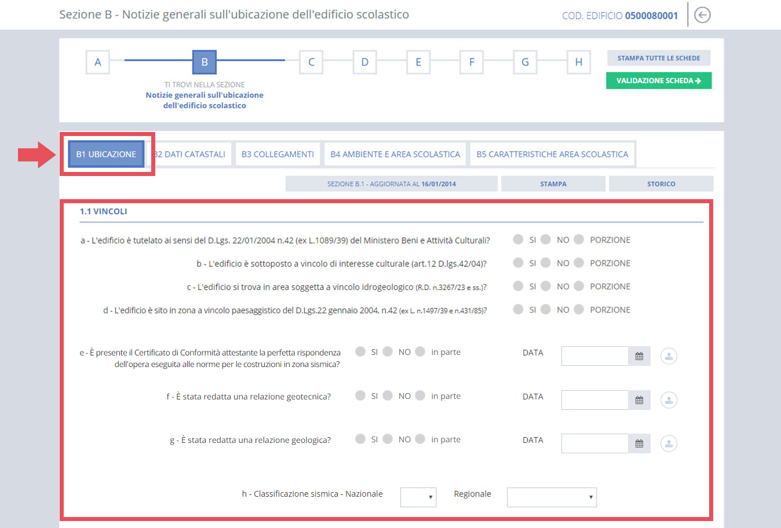
Task: Click upload icon for relazione geotecnica
Action: [x=669, y=400]
